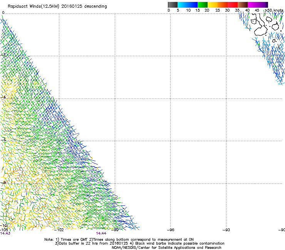The image size is (285, 250).
Task: Click the note line '3)Data buffer is 22 hrs'
Action: (139, 243)
